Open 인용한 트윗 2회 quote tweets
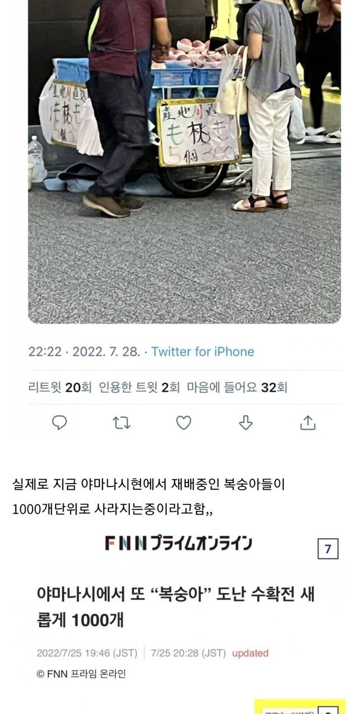The width and height of the screenshot is (357, 714). (139, 388)
